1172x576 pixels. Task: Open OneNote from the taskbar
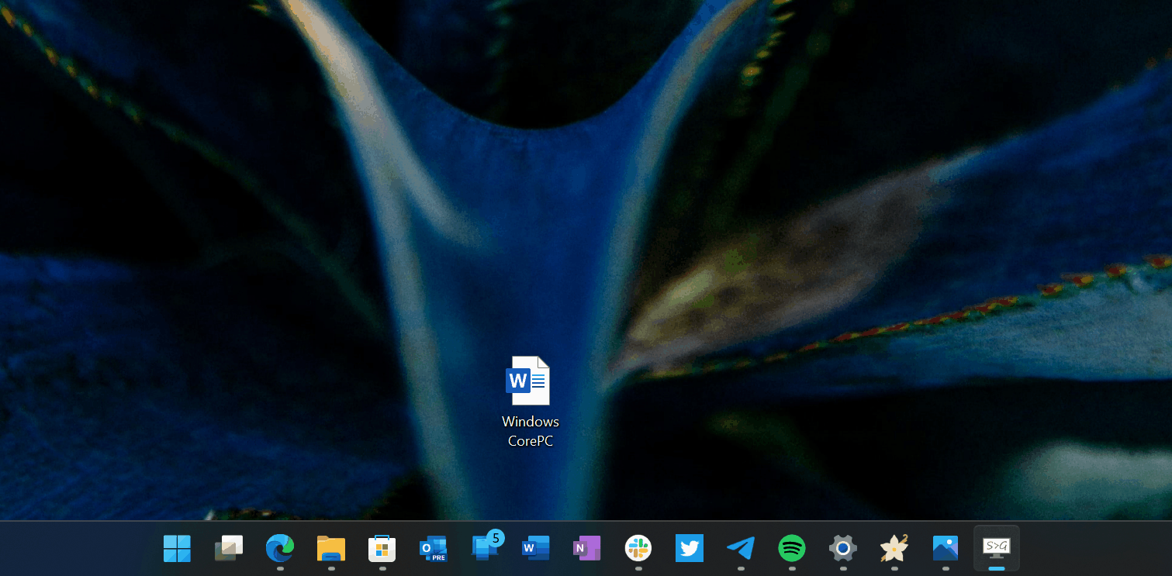point(587,549)
